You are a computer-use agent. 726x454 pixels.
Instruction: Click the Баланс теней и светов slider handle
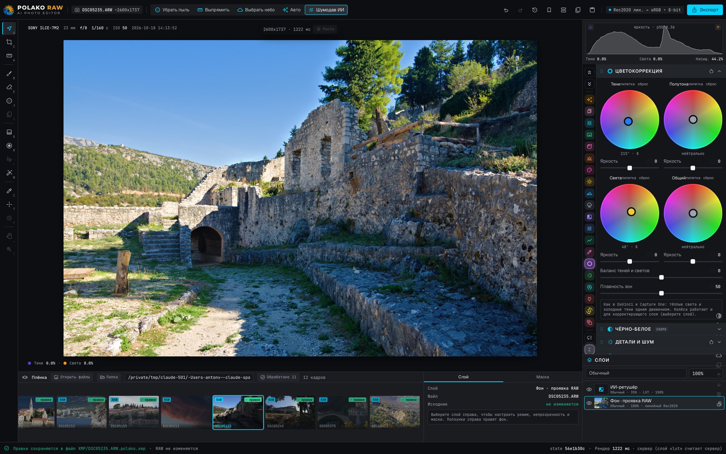(x=661, y=278)
